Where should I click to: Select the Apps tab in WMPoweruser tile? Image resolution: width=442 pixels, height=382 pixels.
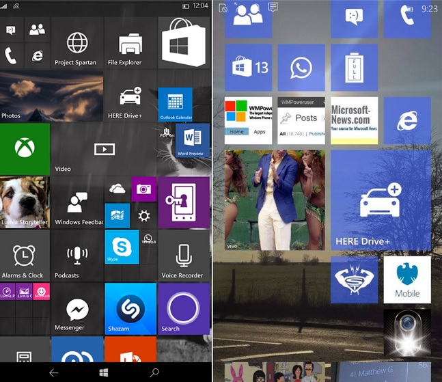pyautogui.click(x=260, y=132)
